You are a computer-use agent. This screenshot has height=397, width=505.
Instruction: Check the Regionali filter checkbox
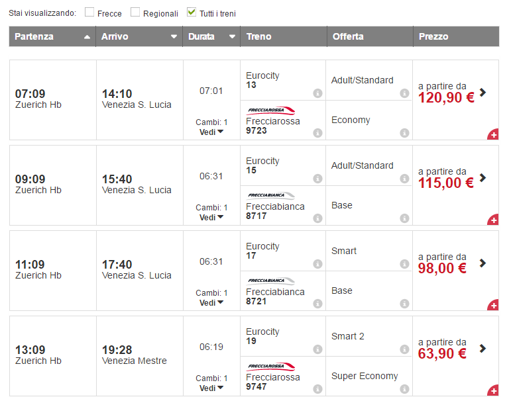(135, 12)
